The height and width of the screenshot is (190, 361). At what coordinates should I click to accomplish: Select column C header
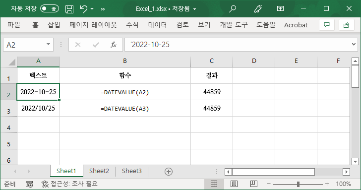(x=212, y=61)
